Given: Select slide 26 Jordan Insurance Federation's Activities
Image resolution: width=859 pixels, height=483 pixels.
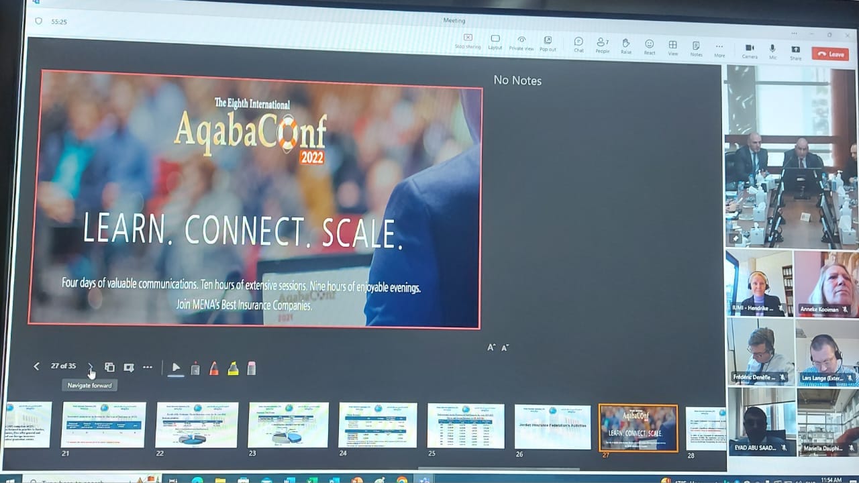Looking at the screenshot, I should click(553, 427).
